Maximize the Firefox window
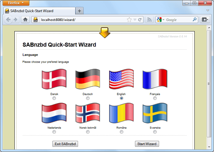This screenshot has width=214, height=152. click(194, 3)
